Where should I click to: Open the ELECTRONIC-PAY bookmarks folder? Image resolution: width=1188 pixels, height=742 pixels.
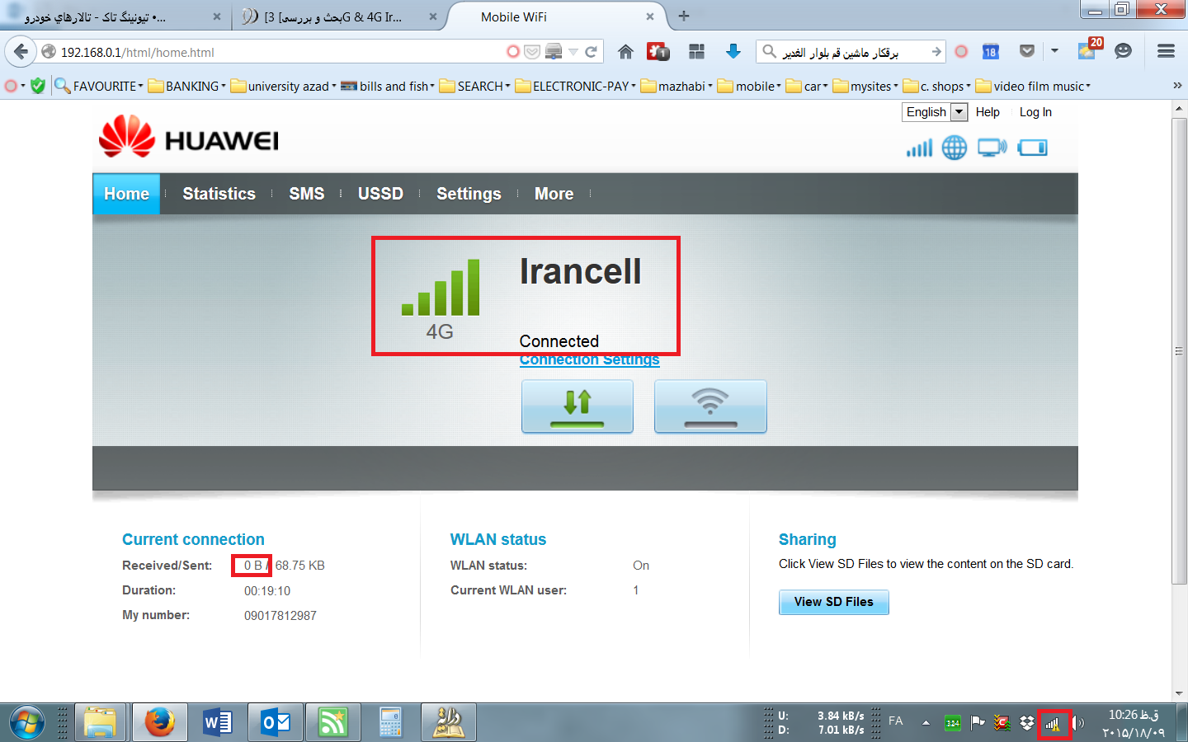[575, 86]
